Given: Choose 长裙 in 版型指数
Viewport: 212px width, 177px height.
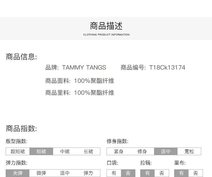Looking at the screenshot, I should pyautogui.click(x=88, y=151).
